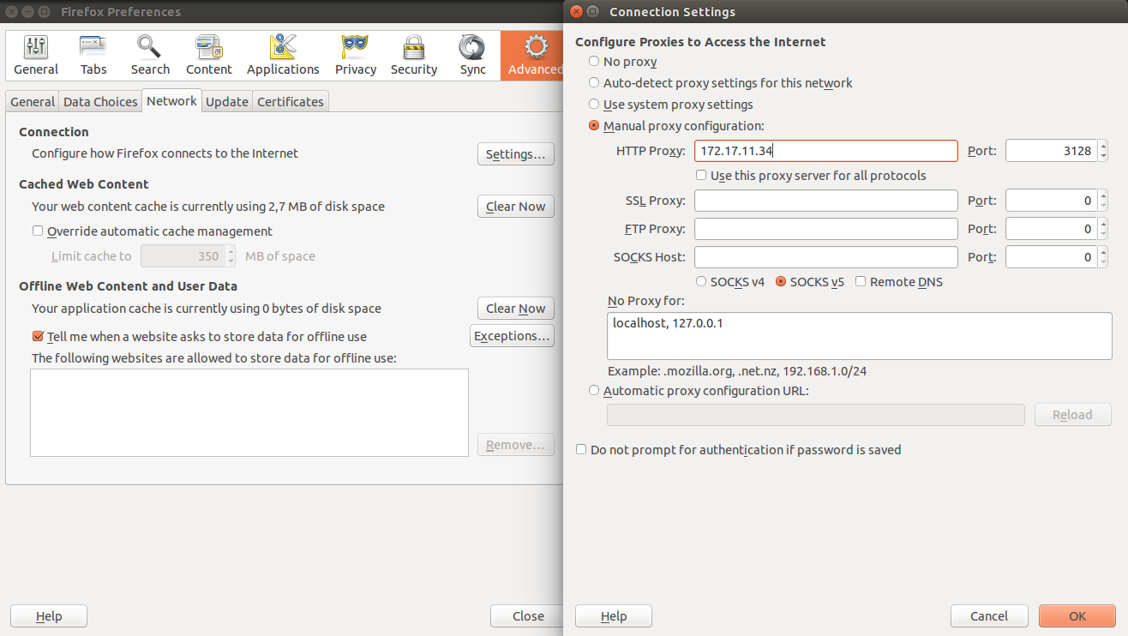Click the No Proxy for text area
Screen dimensions: 1128x636
pos(860,335)
